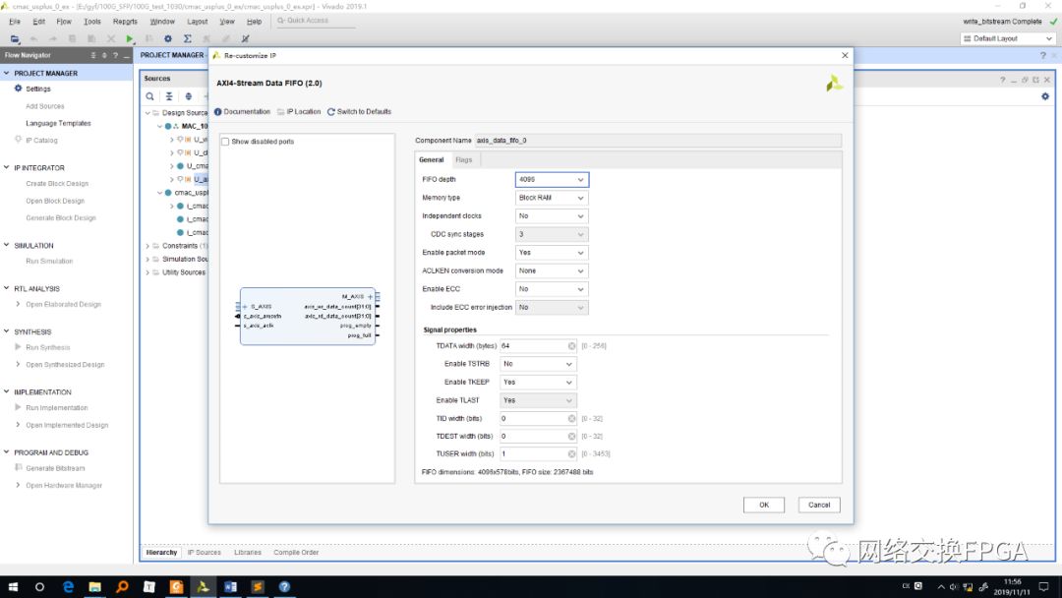Open the ACLKEN conversion mode dropdown

click(x=552, y=270)
